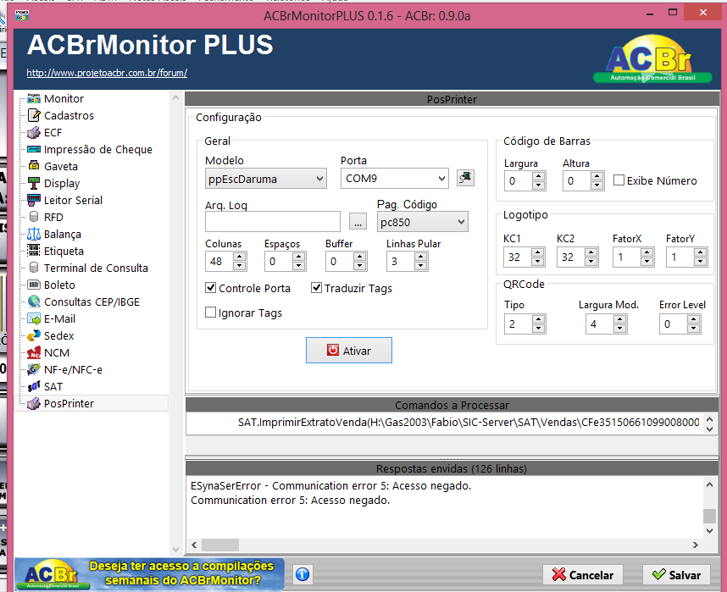Select the PosPrinter icon in tree
The image size is (727, 592).
(33, 403)
